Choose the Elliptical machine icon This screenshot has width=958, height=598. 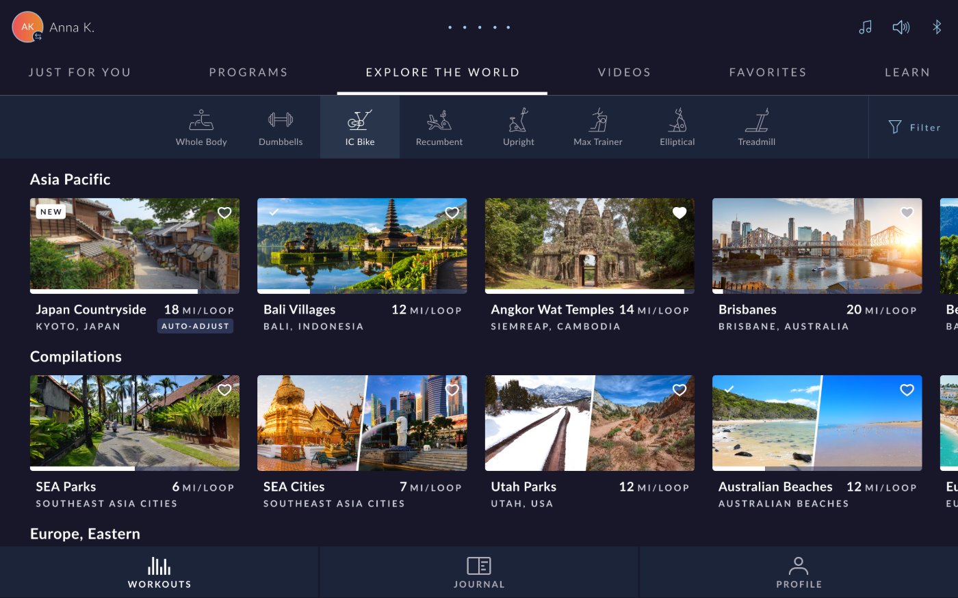tap(677, 120)
